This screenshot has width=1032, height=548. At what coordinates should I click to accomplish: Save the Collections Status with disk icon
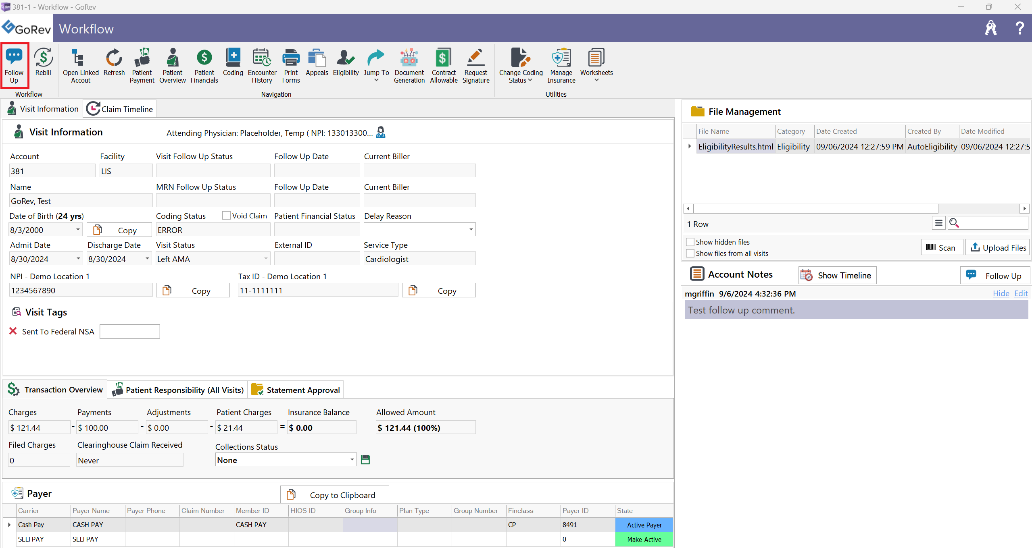(x=365, y=460)
